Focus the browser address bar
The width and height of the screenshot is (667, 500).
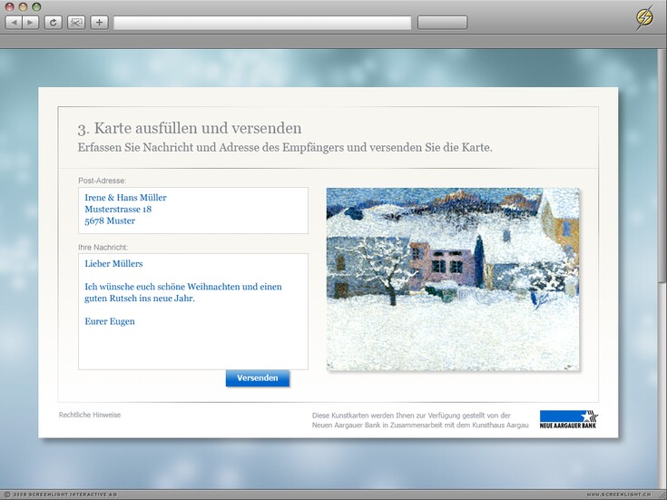point(261,23)
